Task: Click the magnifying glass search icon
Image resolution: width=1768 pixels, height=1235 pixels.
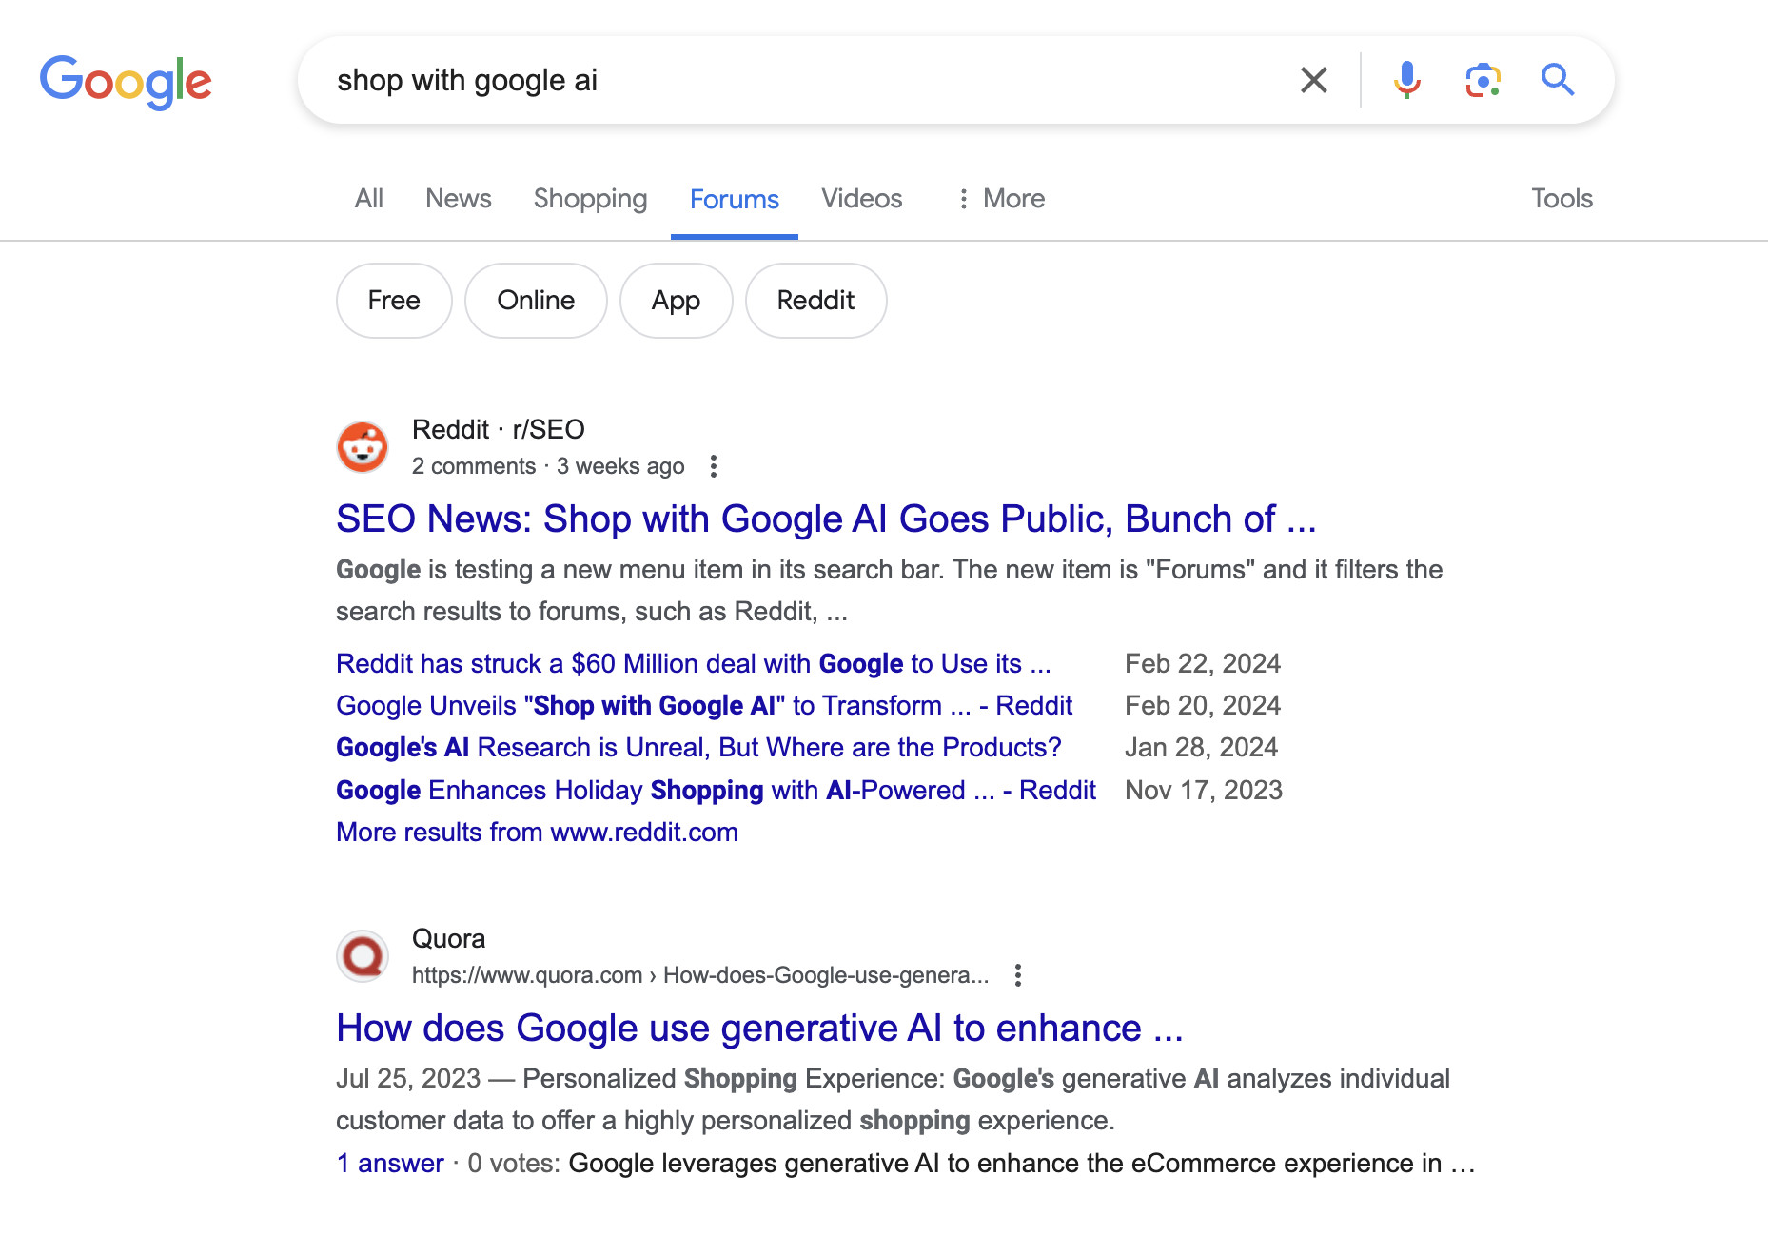Action: [1558, 80]
